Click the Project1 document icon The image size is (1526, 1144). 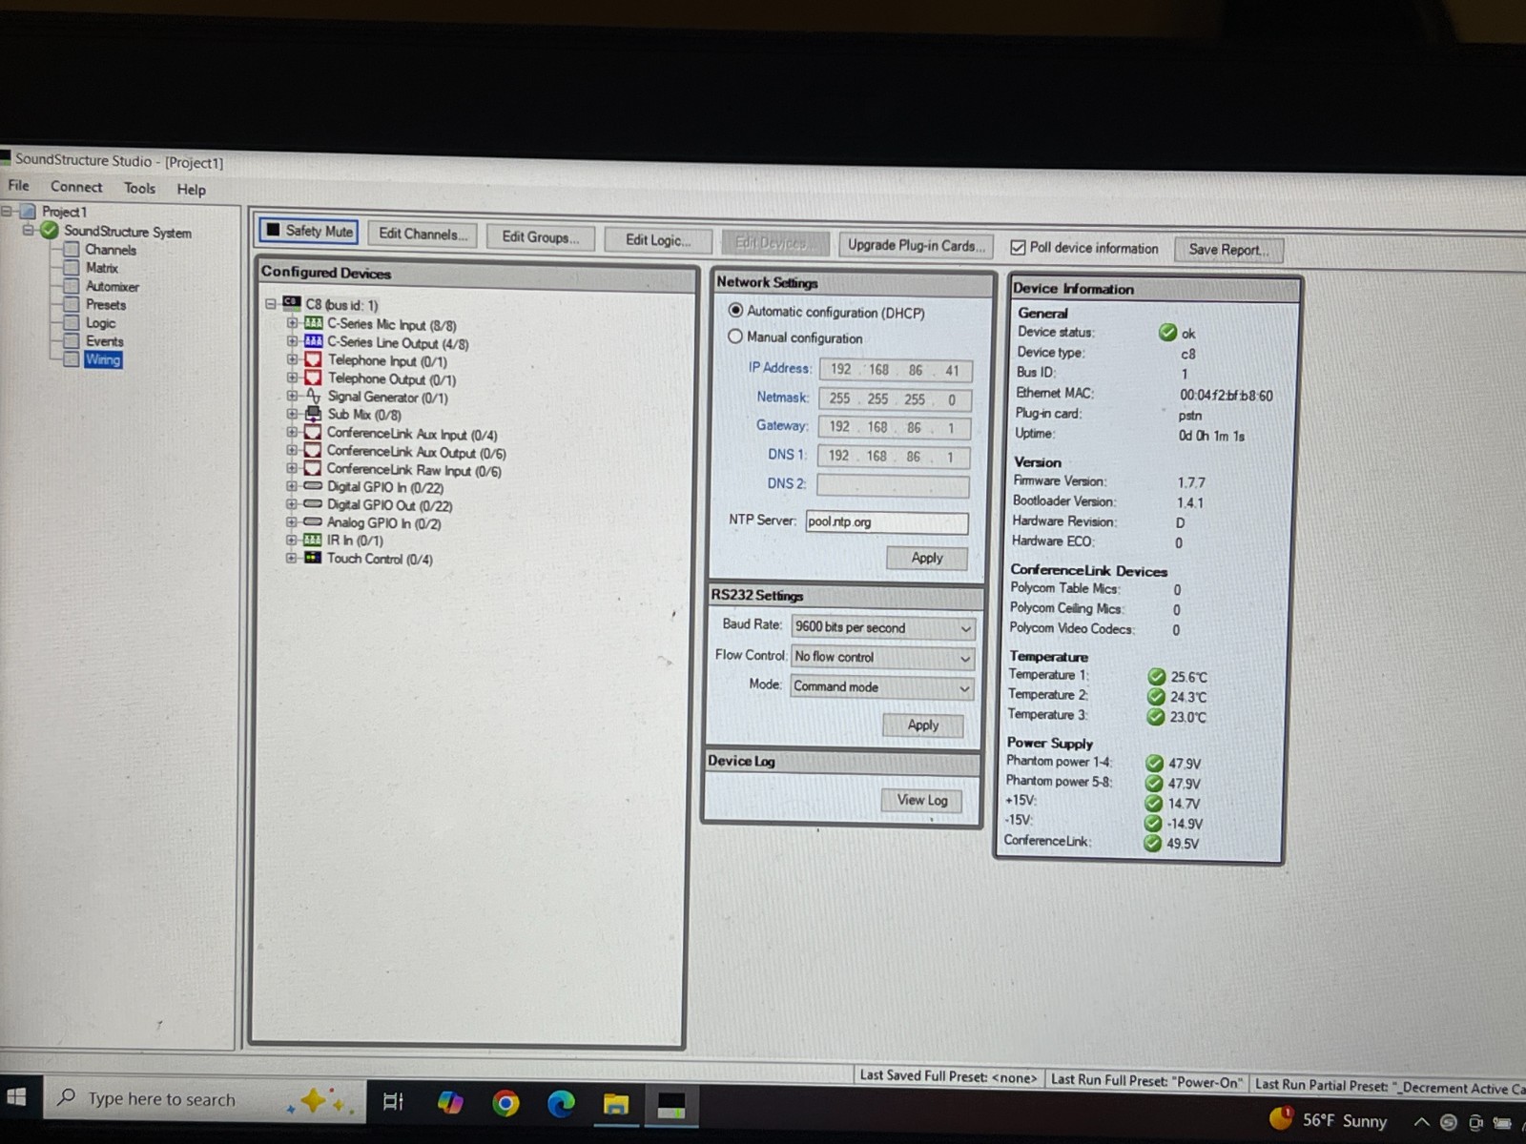[29, 212]
